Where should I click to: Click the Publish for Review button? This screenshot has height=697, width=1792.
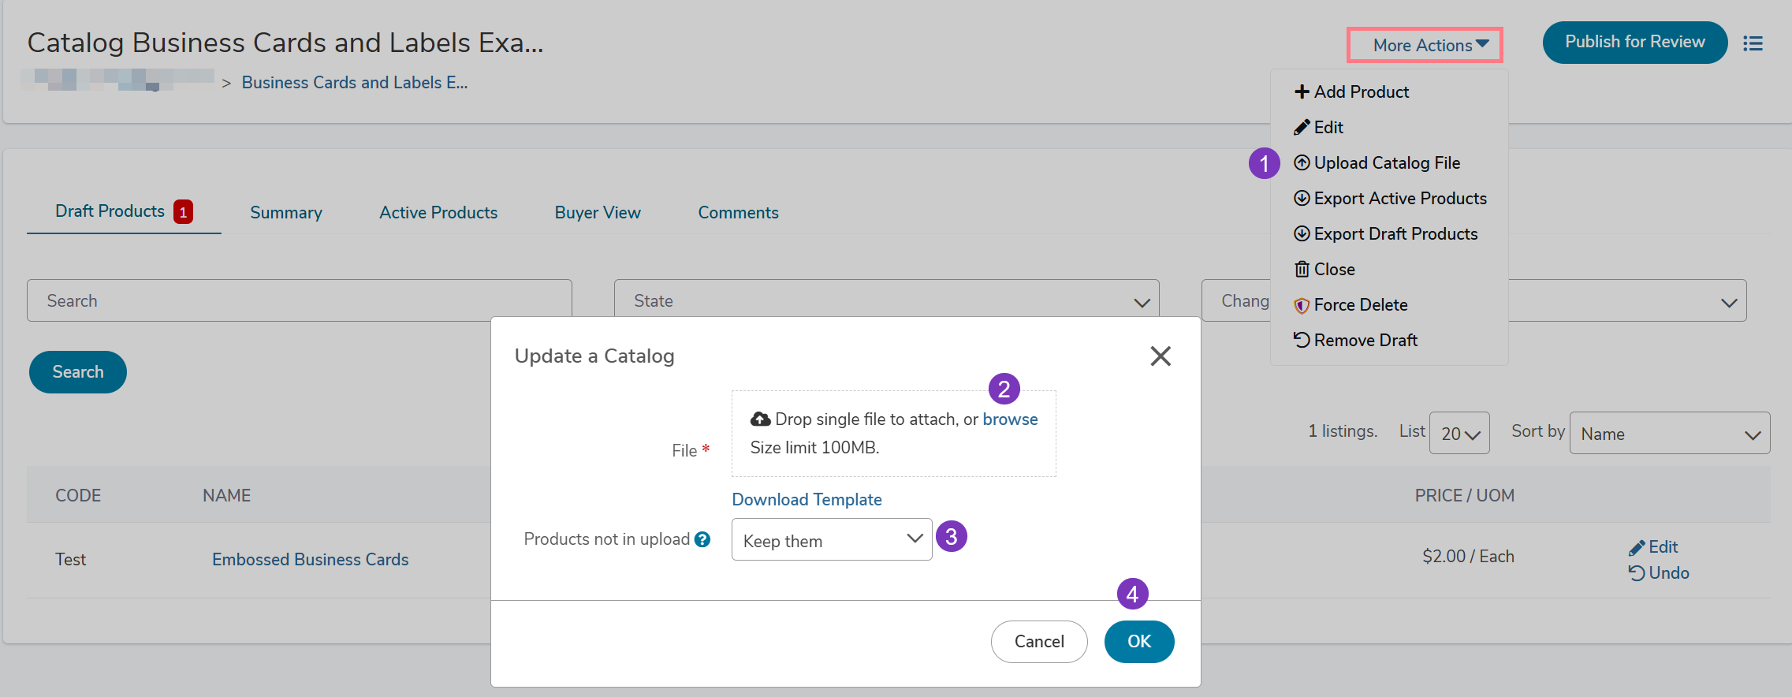coord(1634,43)
